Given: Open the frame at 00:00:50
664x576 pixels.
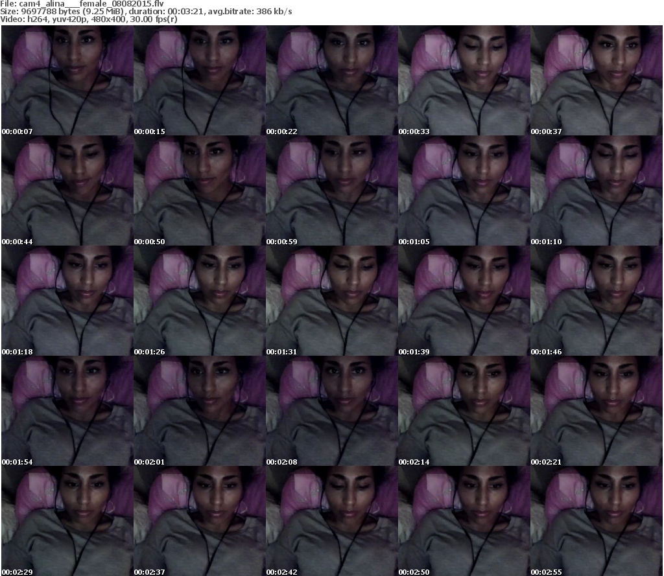Looking at the screenshot, I should coord(200,191).
